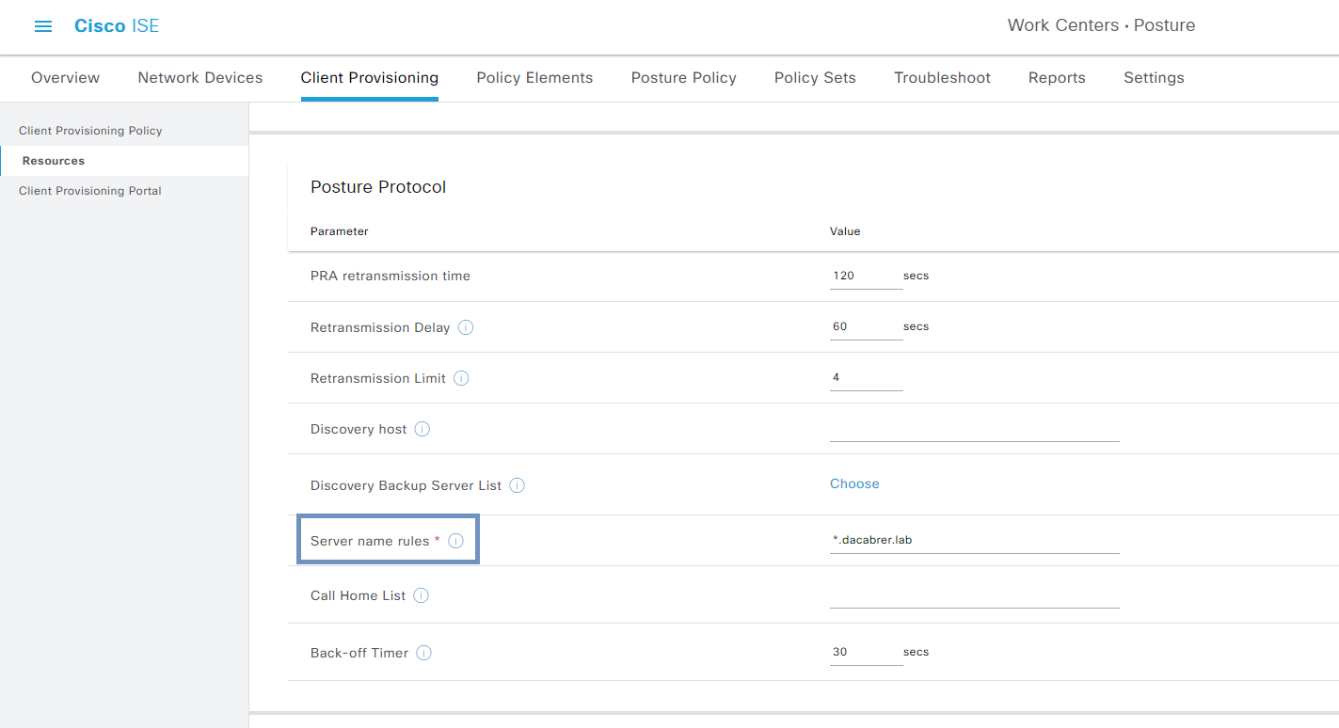The height and width of the screenshot is (728, 1339).
Task: Show Discovery Backup Server List info icon
Action: [518, 485]
